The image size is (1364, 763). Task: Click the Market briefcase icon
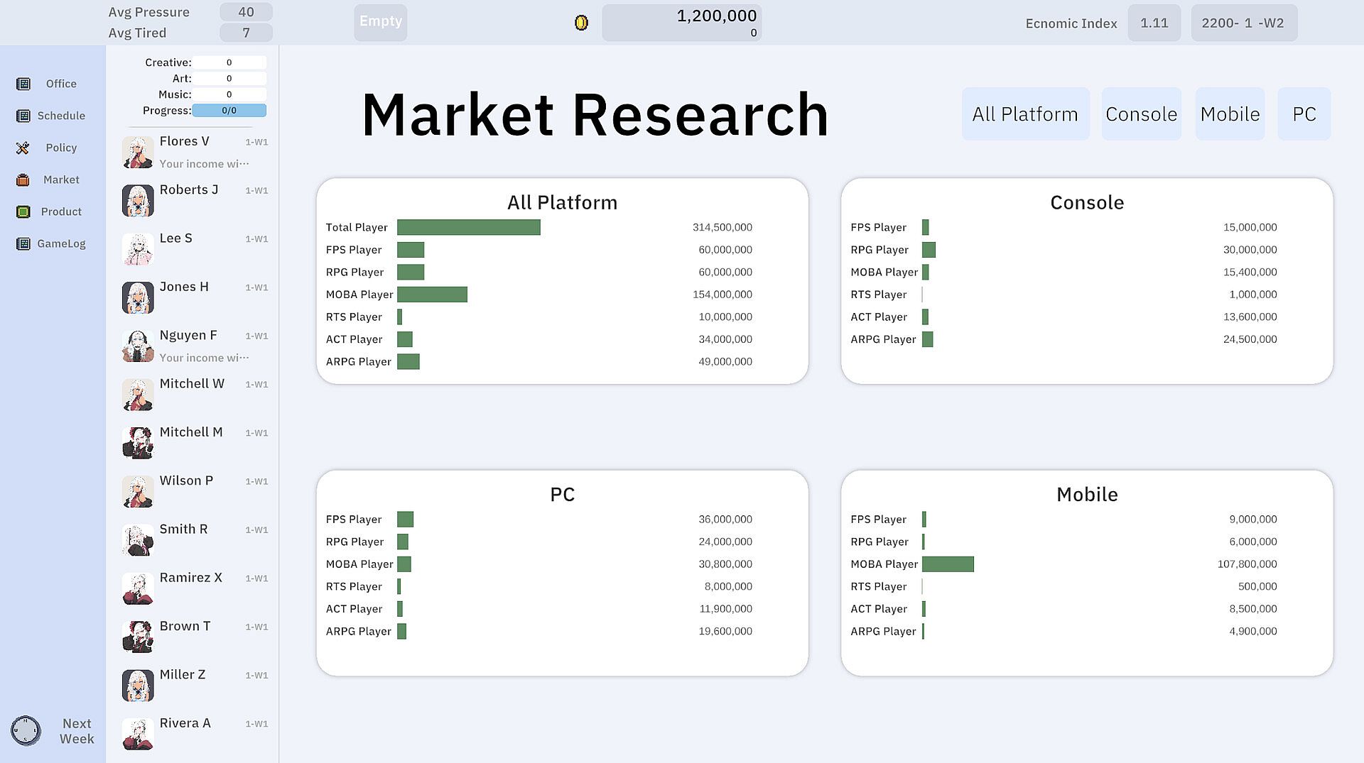23,180
